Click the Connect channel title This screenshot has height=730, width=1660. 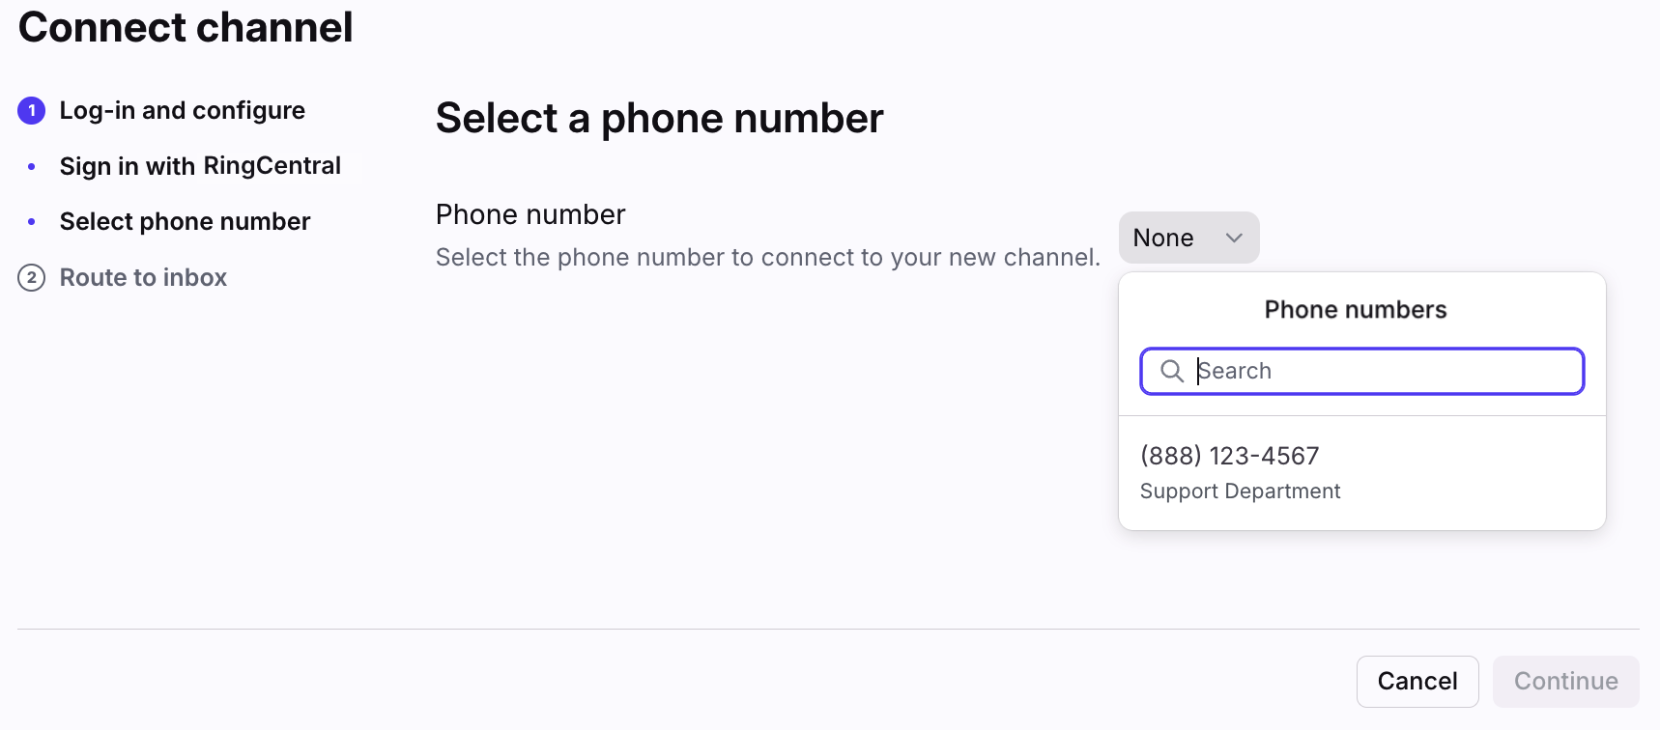pos(186,27)
